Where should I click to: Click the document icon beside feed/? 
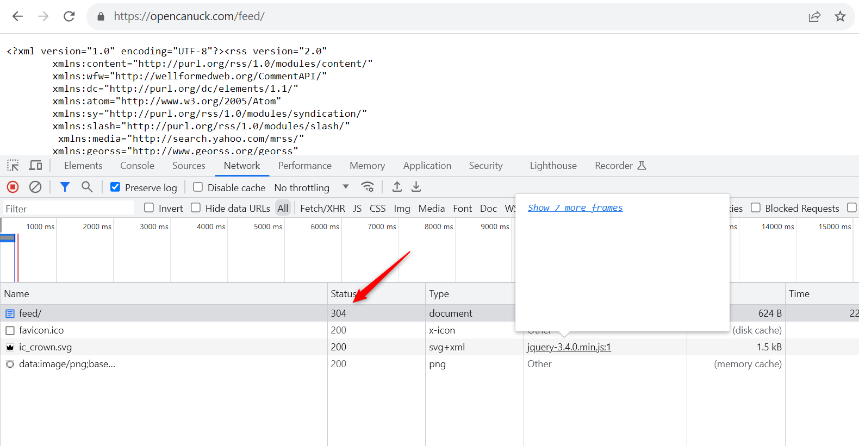coord(10,313)
